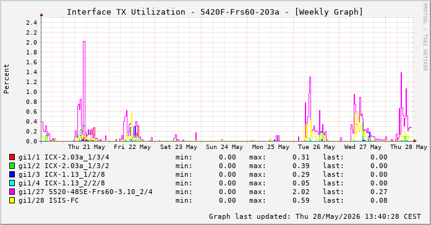Click max value 0.29 for gi1/3
This screenshot has height=225, width=431.
301,174
